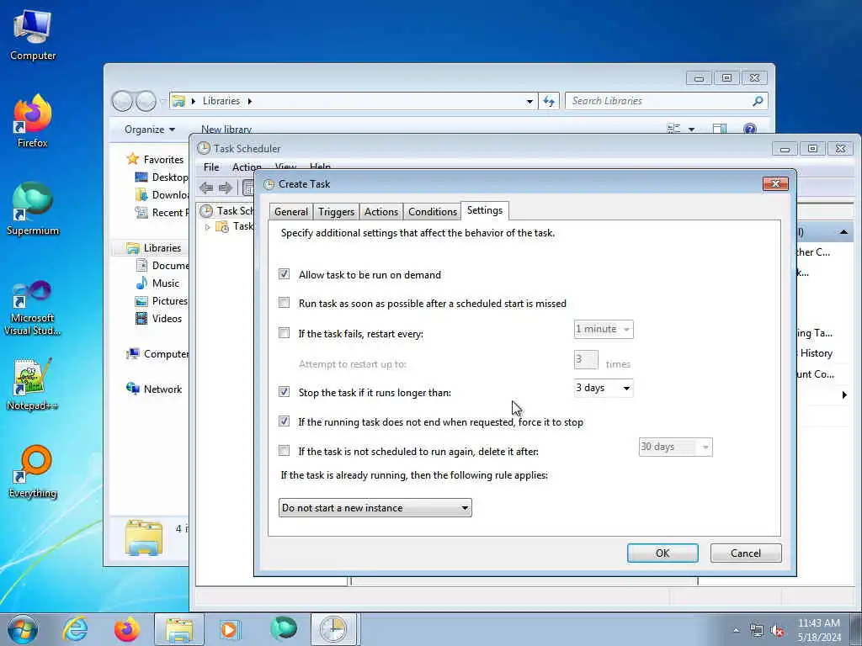This screenshot has width=862, height=646.
Task: Toggle force it to stop checkbox
Action: click(285, 421)
